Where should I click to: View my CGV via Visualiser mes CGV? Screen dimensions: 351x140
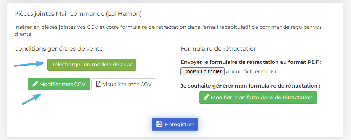[124, 84]
